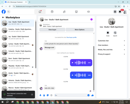
Task: Open the Antonio conversation
Action: (17, 81)
